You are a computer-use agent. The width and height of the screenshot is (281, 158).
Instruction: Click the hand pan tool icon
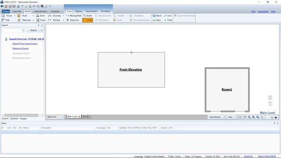pyautogui.click(x=245, y=117)
